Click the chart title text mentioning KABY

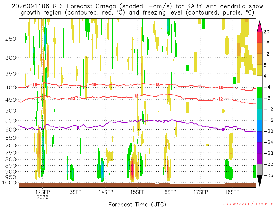pos(137,9)
